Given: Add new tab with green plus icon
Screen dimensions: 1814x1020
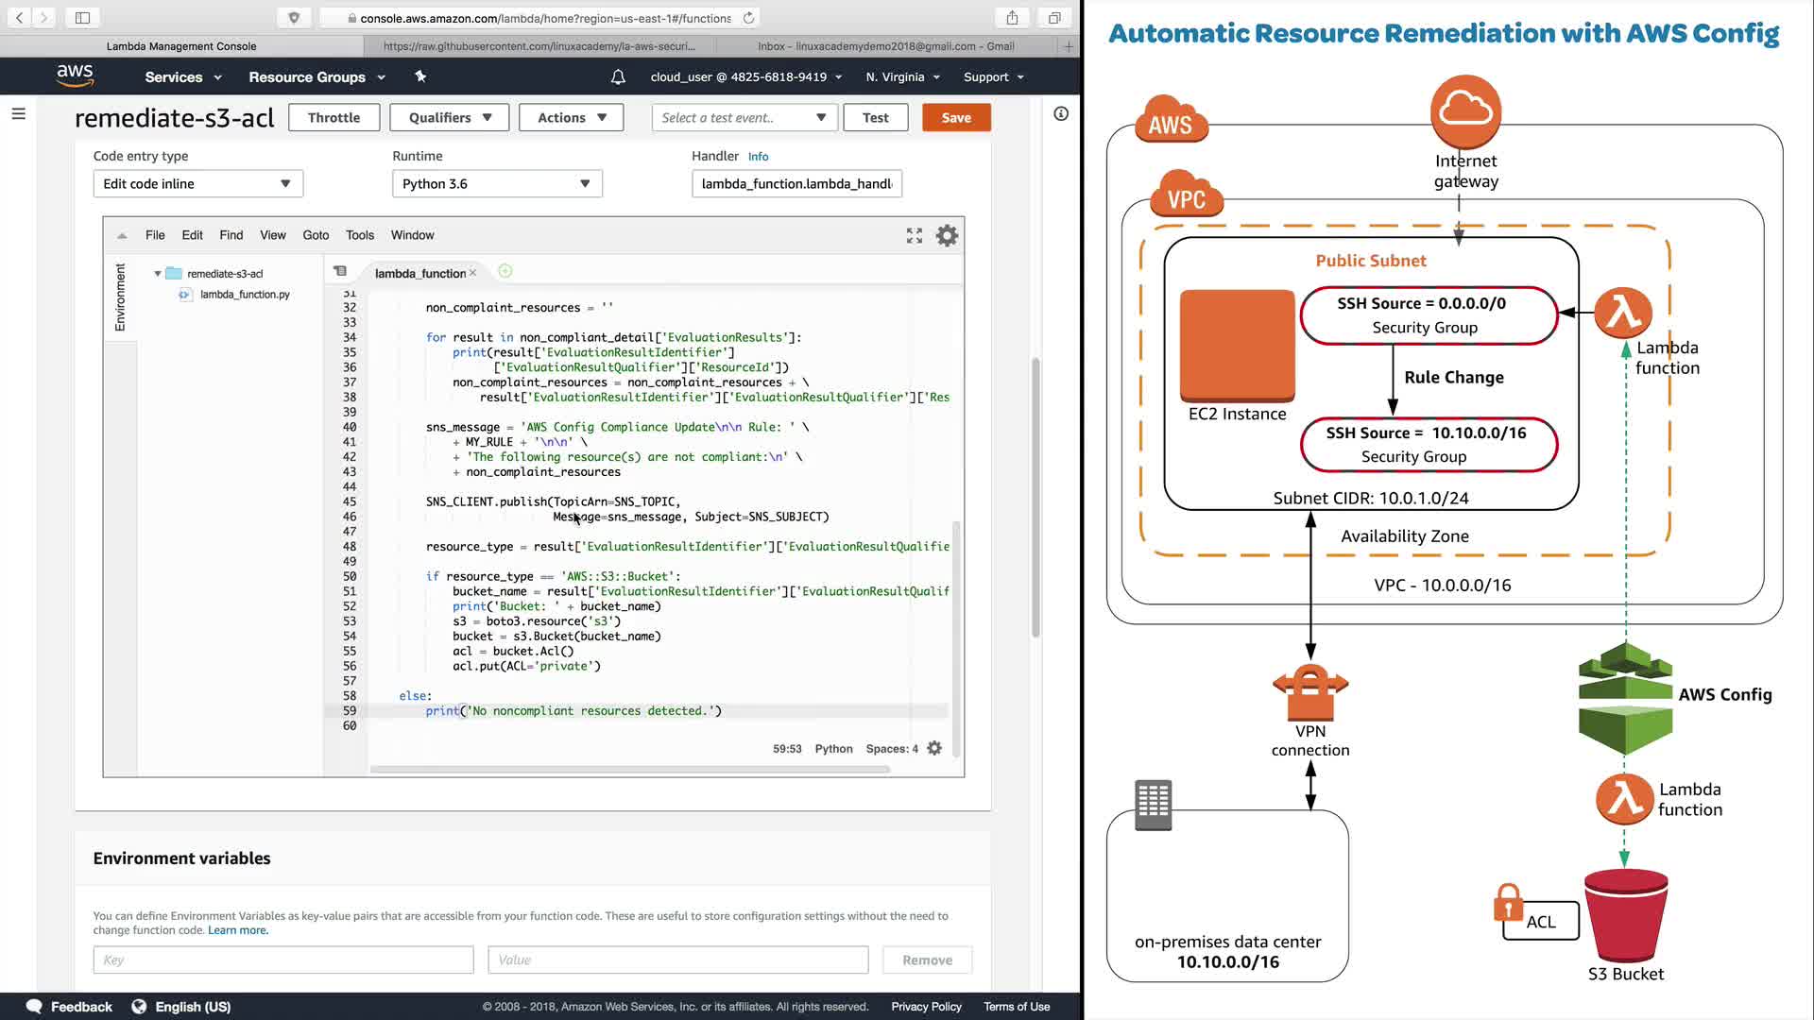Looking at the screenshot, I should [x=505, y=272].
